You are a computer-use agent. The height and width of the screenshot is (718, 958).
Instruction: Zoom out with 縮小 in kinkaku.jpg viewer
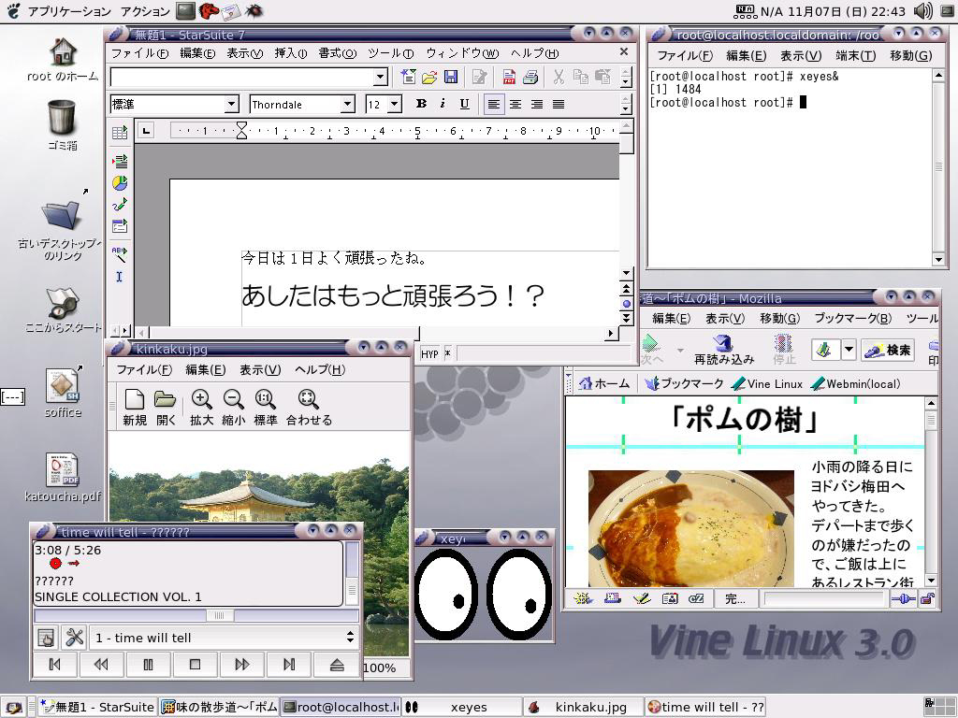click(233, 408)
